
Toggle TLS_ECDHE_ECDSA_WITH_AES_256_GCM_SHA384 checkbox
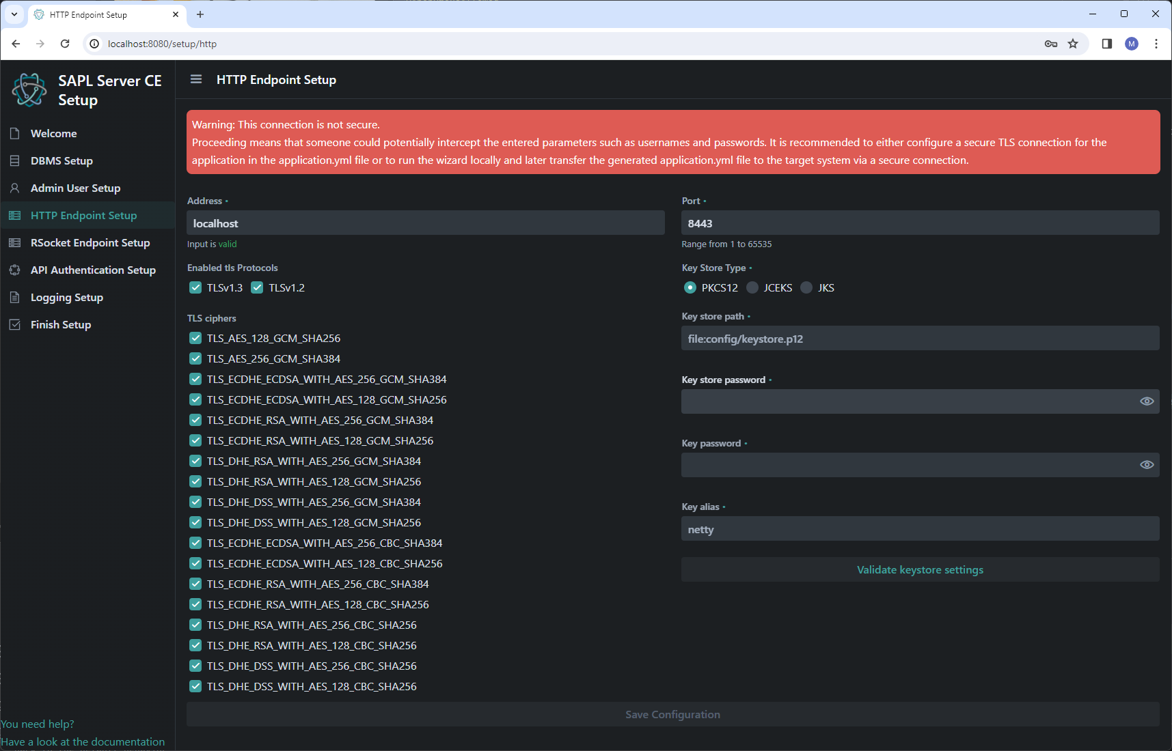pyautogui.click(x=195, y=379)
